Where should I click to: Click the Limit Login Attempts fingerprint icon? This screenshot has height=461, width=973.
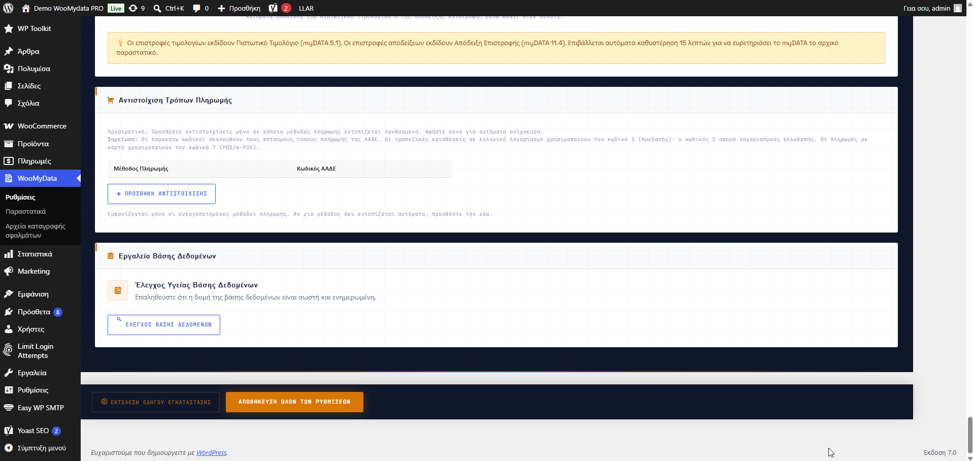[9, 350]
